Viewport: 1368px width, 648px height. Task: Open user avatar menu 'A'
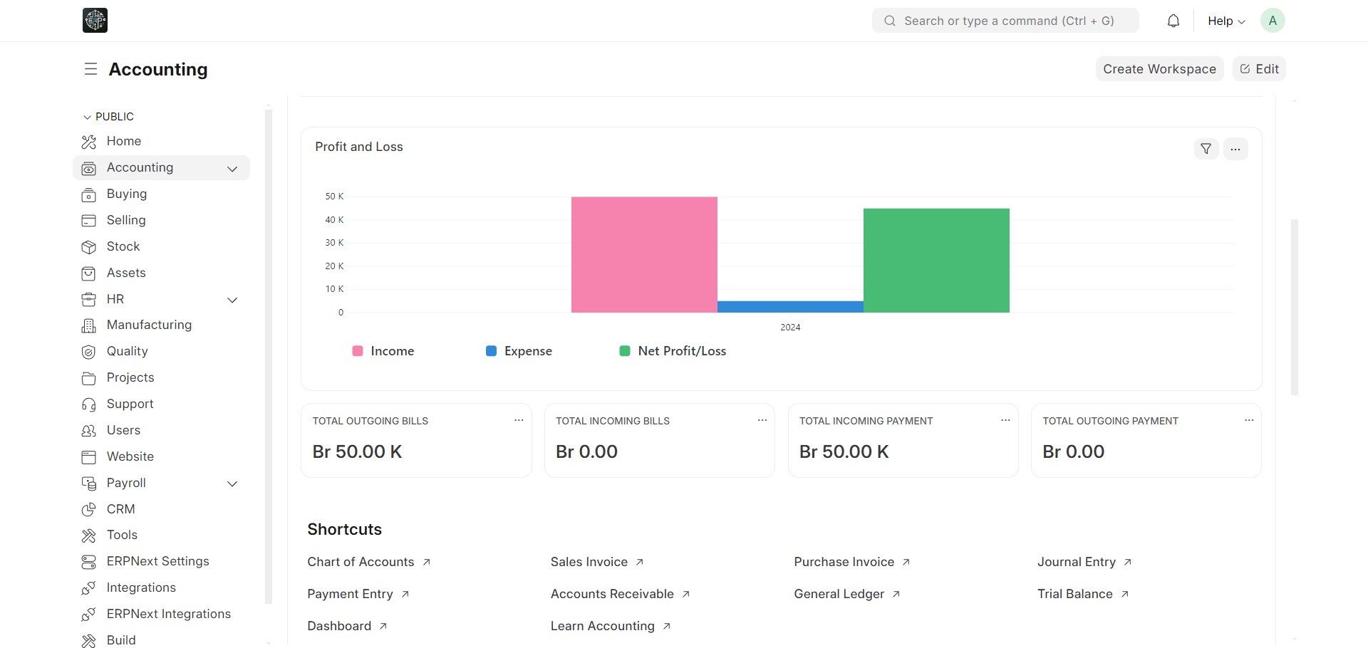pyautogui.click(x=1272, y=21)
